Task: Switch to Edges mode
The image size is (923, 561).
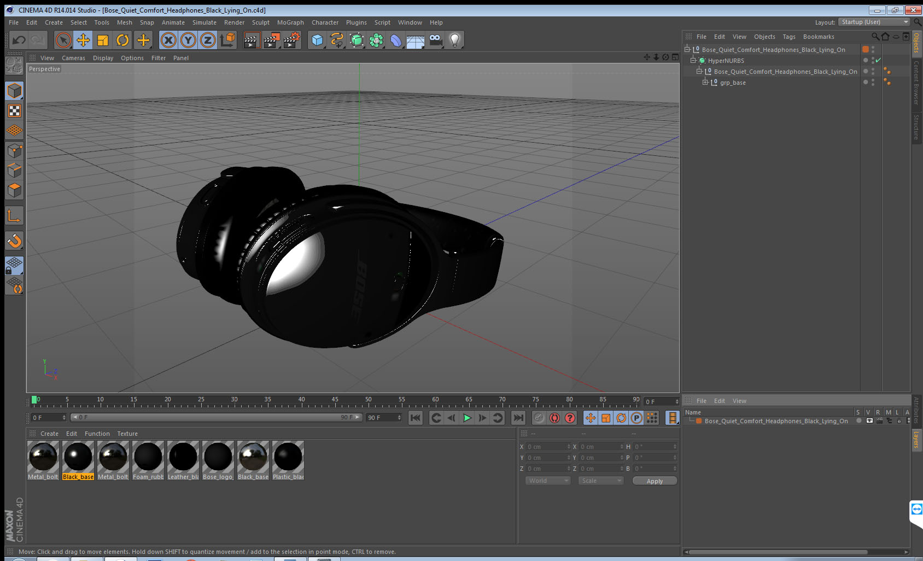Action: pyautogui.click(x=14, y=170)
